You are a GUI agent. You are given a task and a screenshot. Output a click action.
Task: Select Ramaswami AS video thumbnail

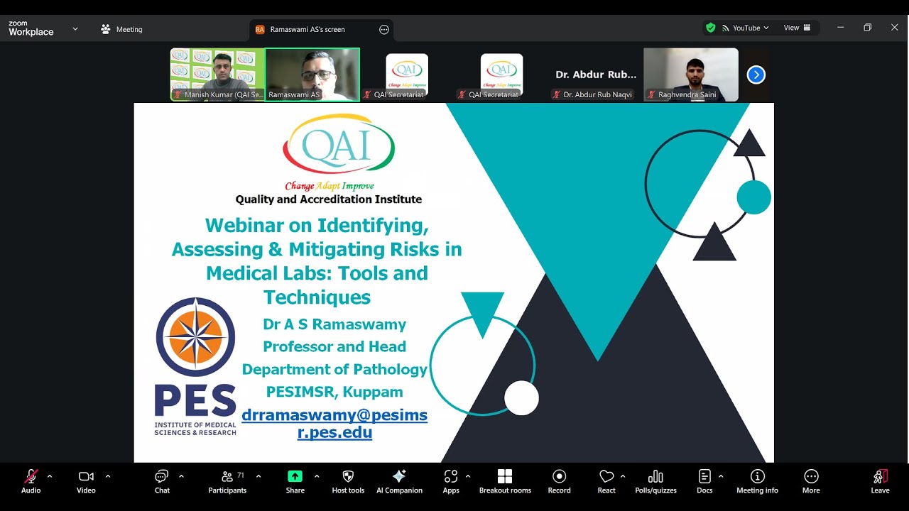tap(312, 75)
